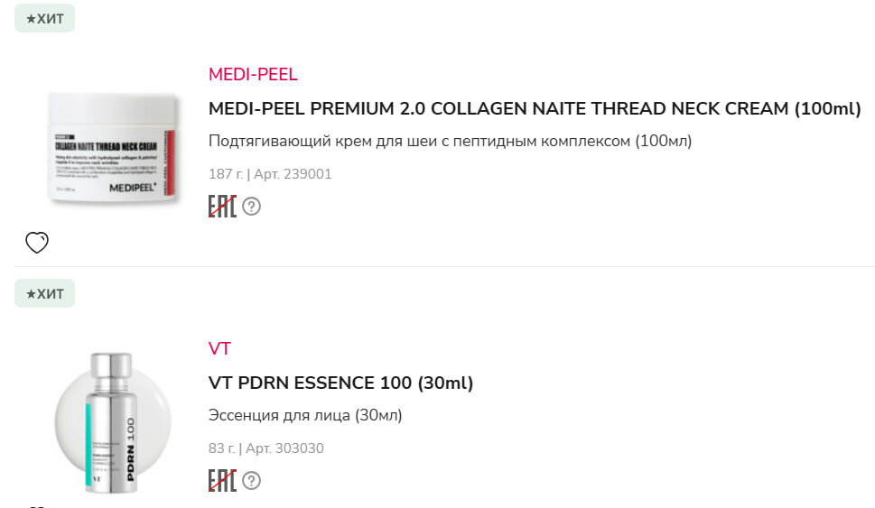The height and width of the screenshot is (508, 875).
Task: Open the help icon for article 303030
Action: click(252, 480)
